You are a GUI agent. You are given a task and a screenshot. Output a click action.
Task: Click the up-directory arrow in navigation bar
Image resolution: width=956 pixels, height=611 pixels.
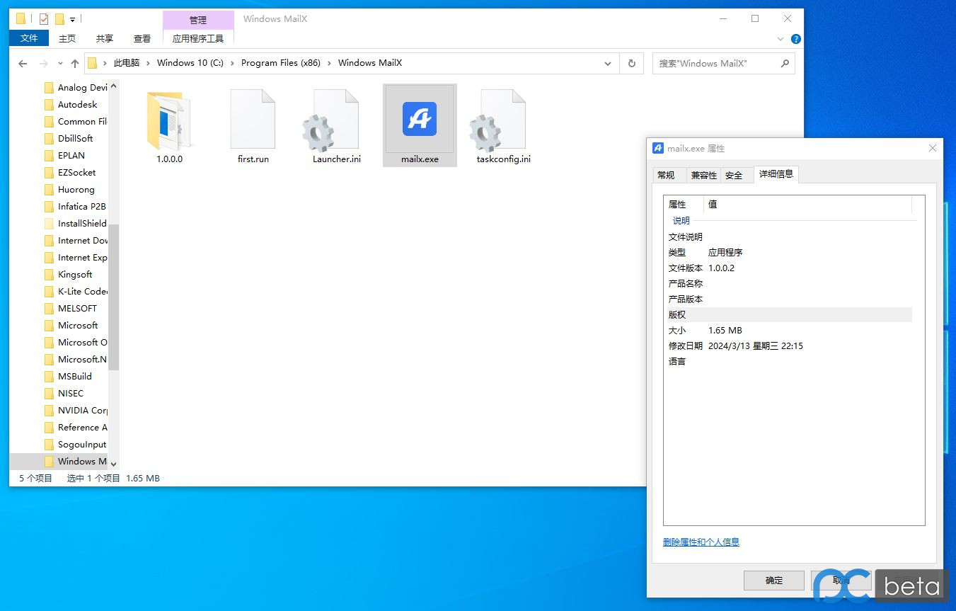[x=75, y=64]
